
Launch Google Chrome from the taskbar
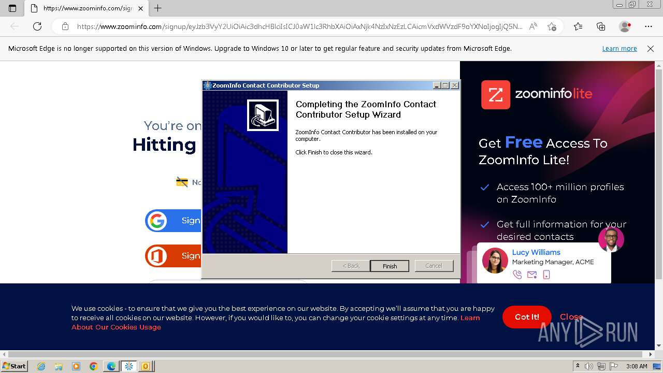94,366
